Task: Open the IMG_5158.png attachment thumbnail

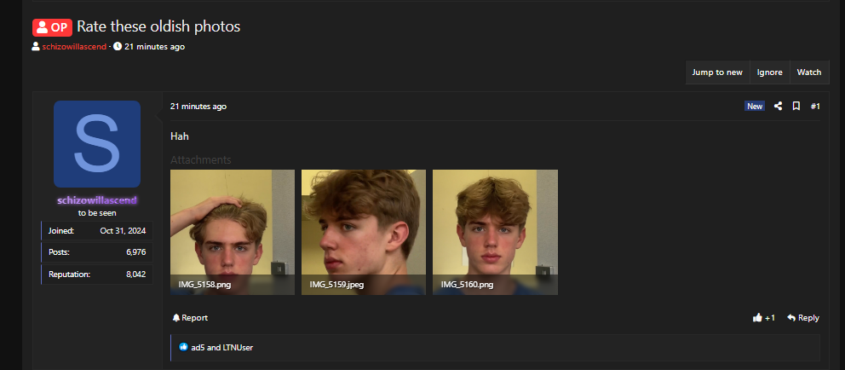Action: click(x=233, y=233)
